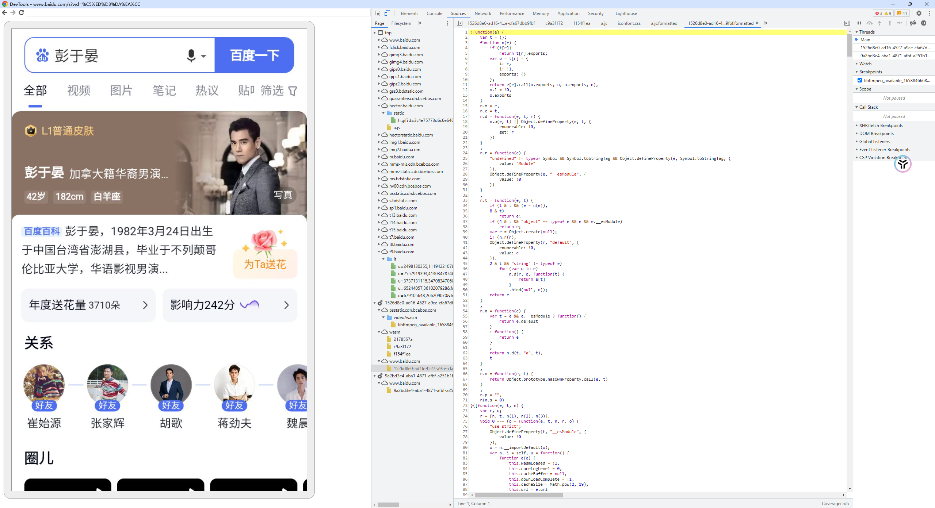The width and height of the screenshot is (935, 508).
Task: Toggle the device toolbar icon
Action: click(x=387, y=13)
